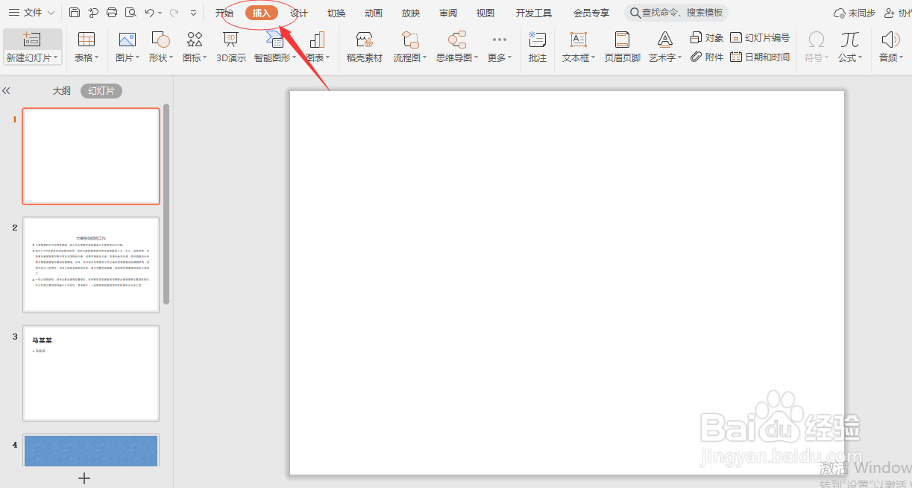Click the redo arrow icon
912x488 pixels.
174,13
